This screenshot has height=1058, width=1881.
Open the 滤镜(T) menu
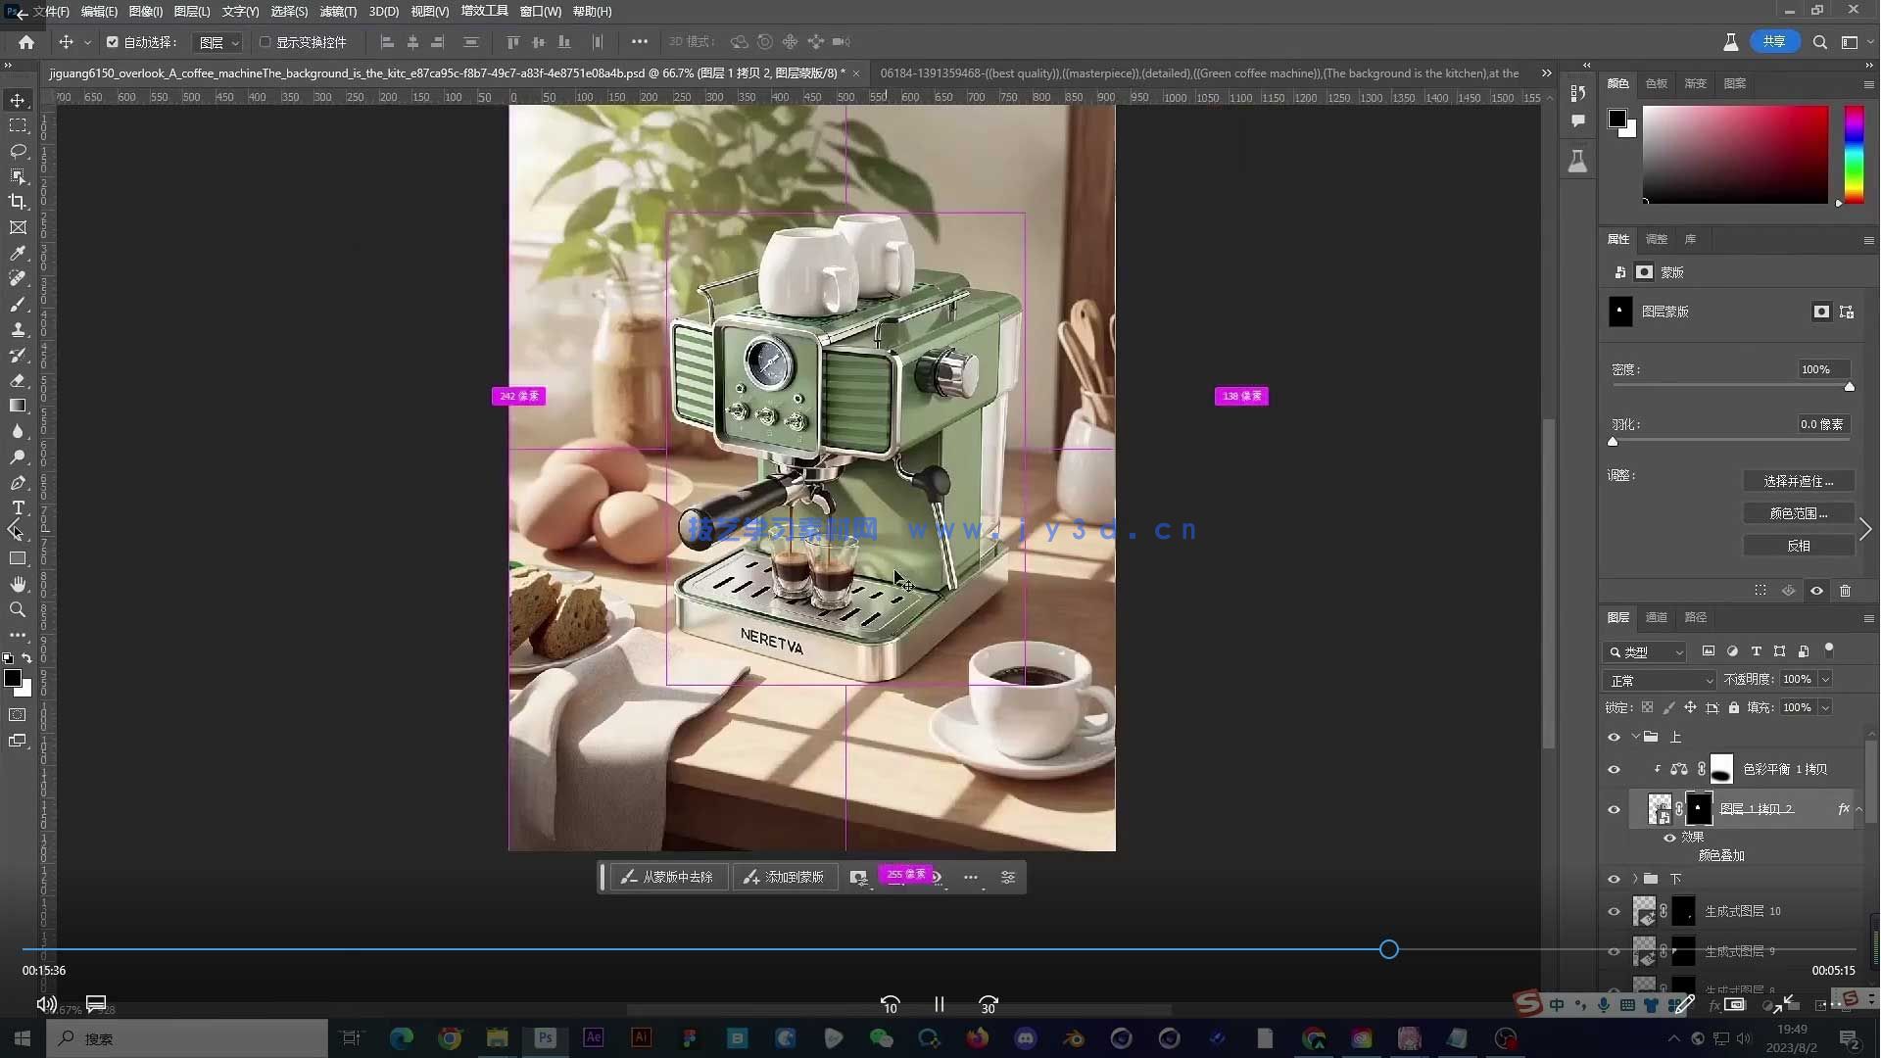coord(338,12)
